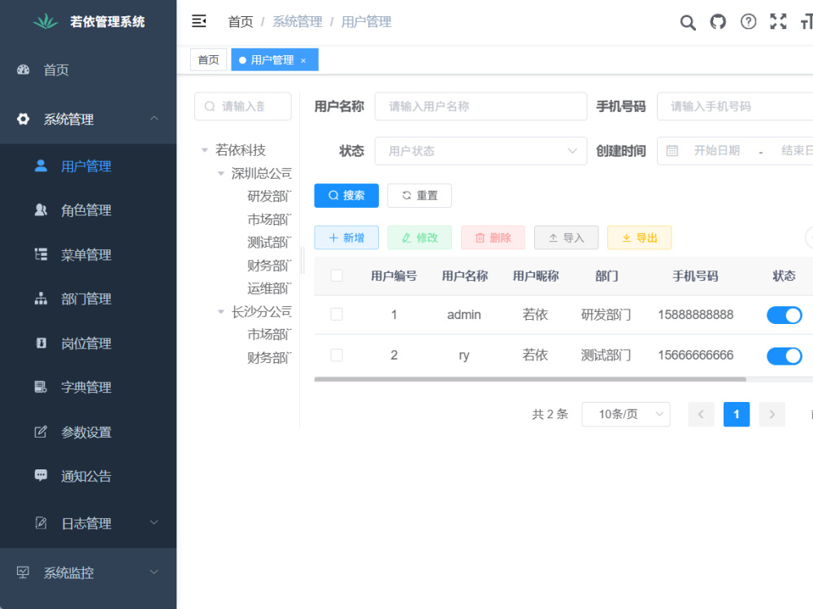Click the 修改 edit button
The image size is (813, 609).
coord(420,238)
